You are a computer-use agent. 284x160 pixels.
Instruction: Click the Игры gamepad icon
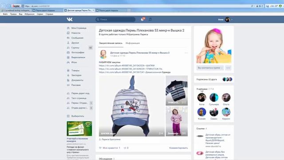click(x=68, y=62)
